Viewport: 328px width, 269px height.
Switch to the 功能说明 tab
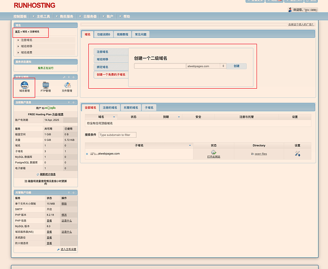[x=104, y=34]
